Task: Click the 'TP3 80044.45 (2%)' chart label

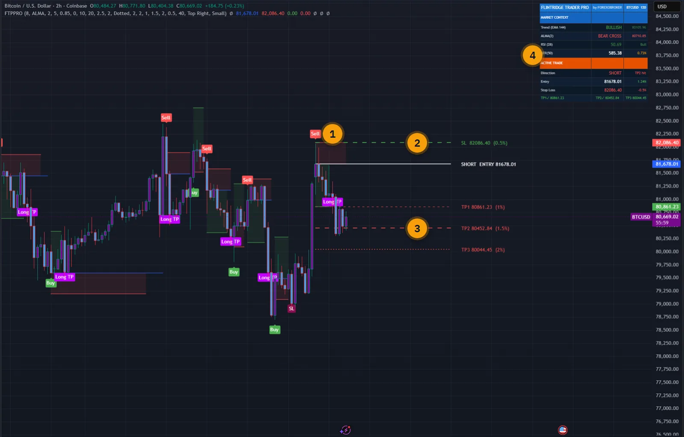Action: [x=483, y=250]
